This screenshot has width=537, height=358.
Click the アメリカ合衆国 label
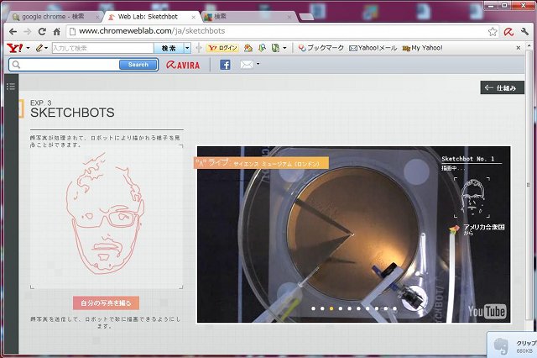tap(484, 227)
